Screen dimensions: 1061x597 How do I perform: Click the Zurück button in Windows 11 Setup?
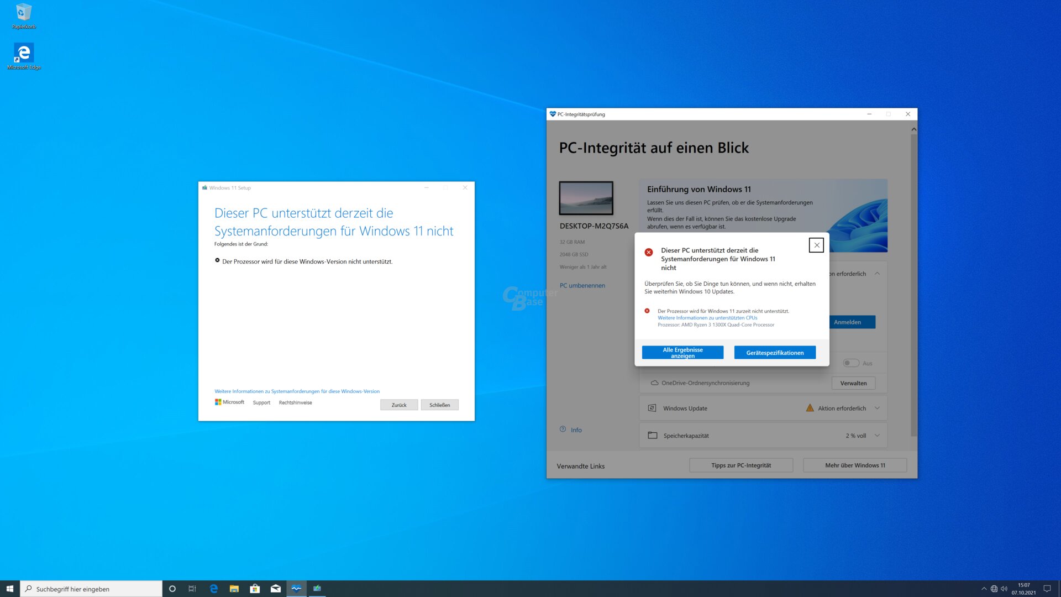[399, 405]
